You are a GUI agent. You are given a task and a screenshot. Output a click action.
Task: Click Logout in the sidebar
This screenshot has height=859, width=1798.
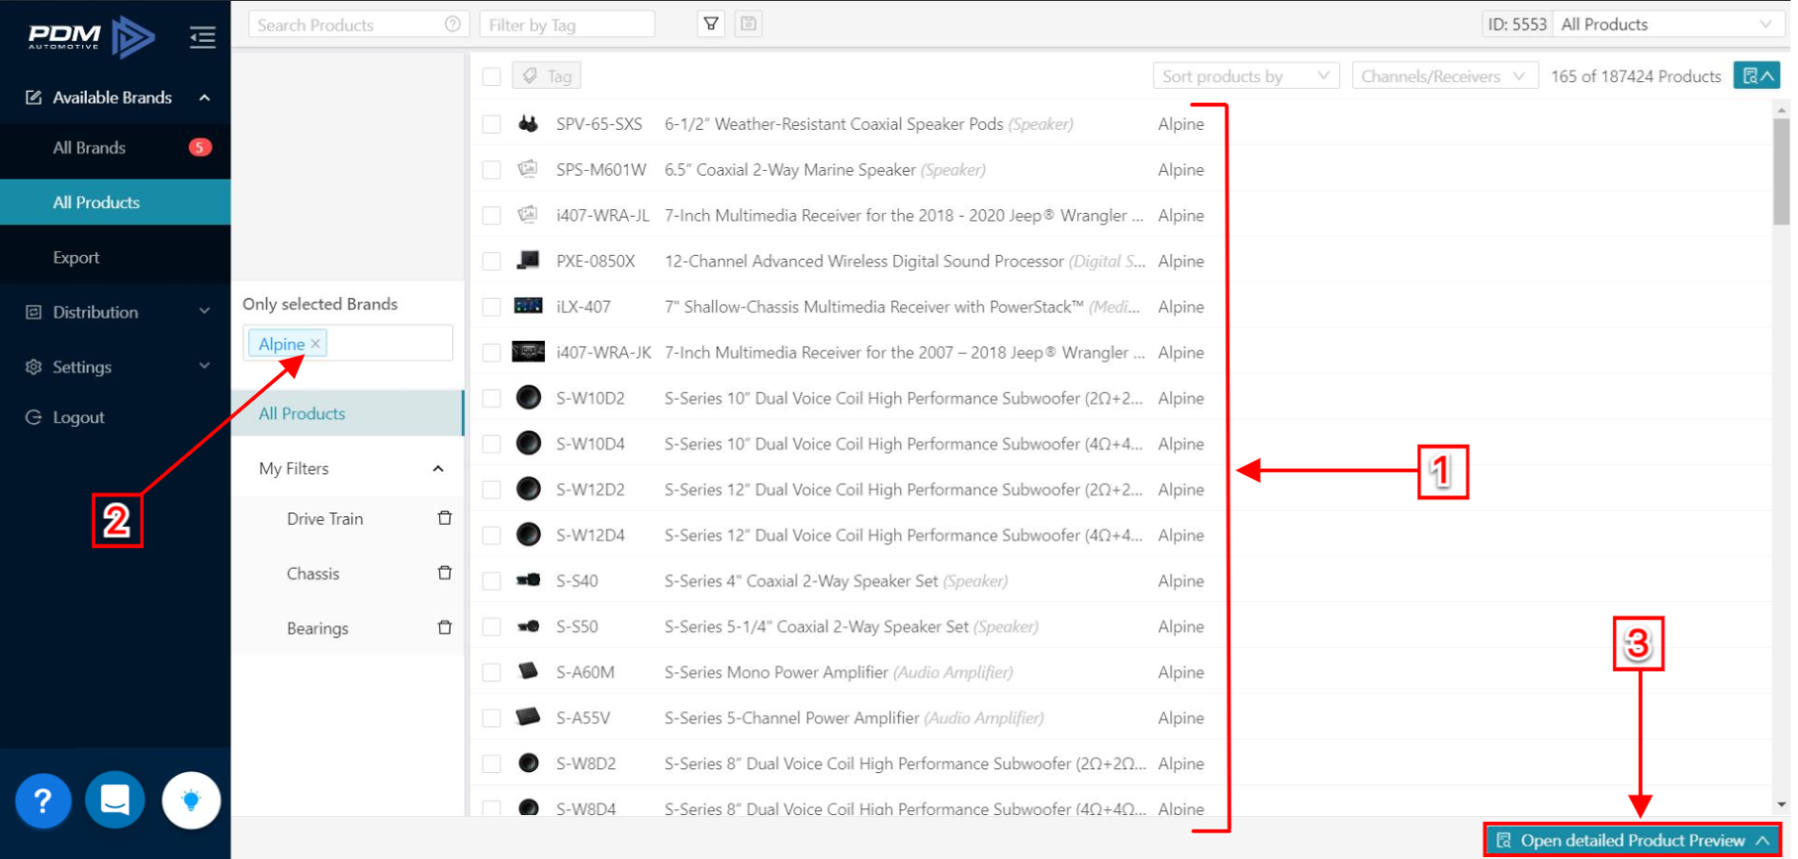[x=115, y=417]
